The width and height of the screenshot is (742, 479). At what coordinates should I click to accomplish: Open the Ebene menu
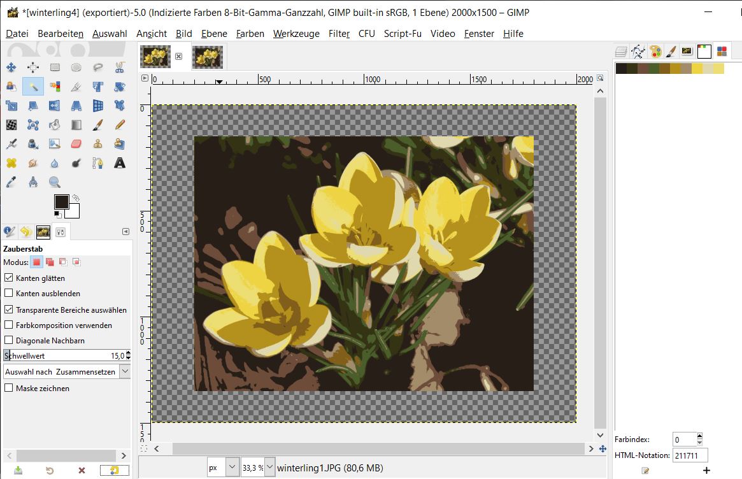[x=214, y=34]
